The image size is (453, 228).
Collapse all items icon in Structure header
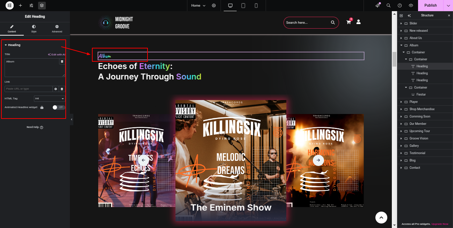401,15
